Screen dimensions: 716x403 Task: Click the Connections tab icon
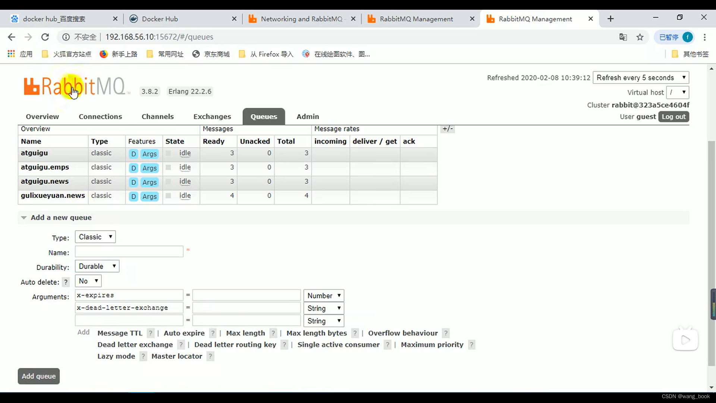(x=100, y=117)
